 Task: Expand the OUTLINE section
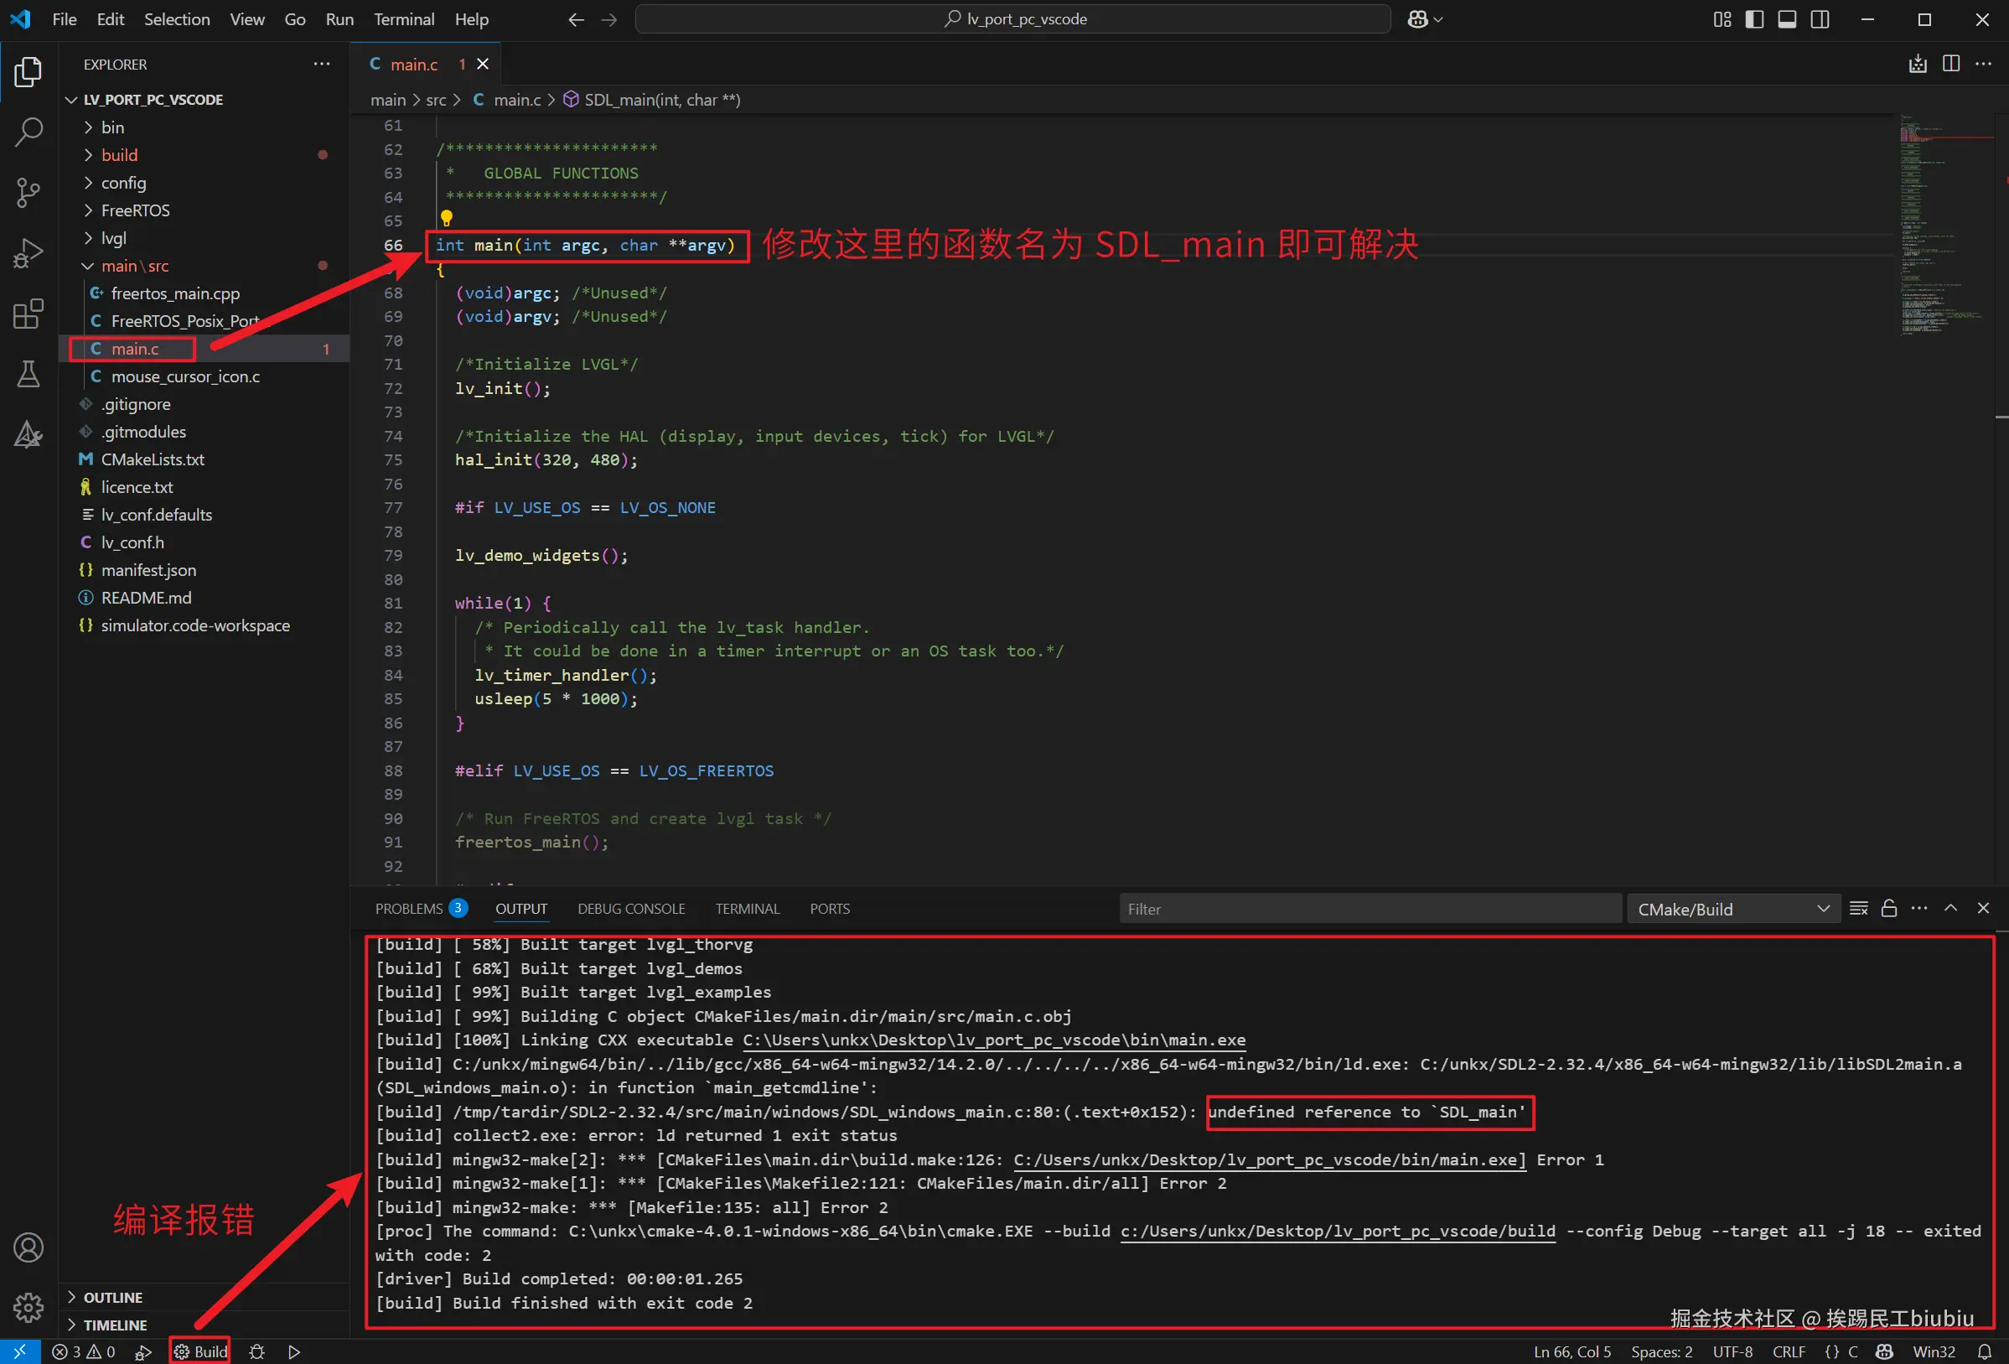(112, 1297)
